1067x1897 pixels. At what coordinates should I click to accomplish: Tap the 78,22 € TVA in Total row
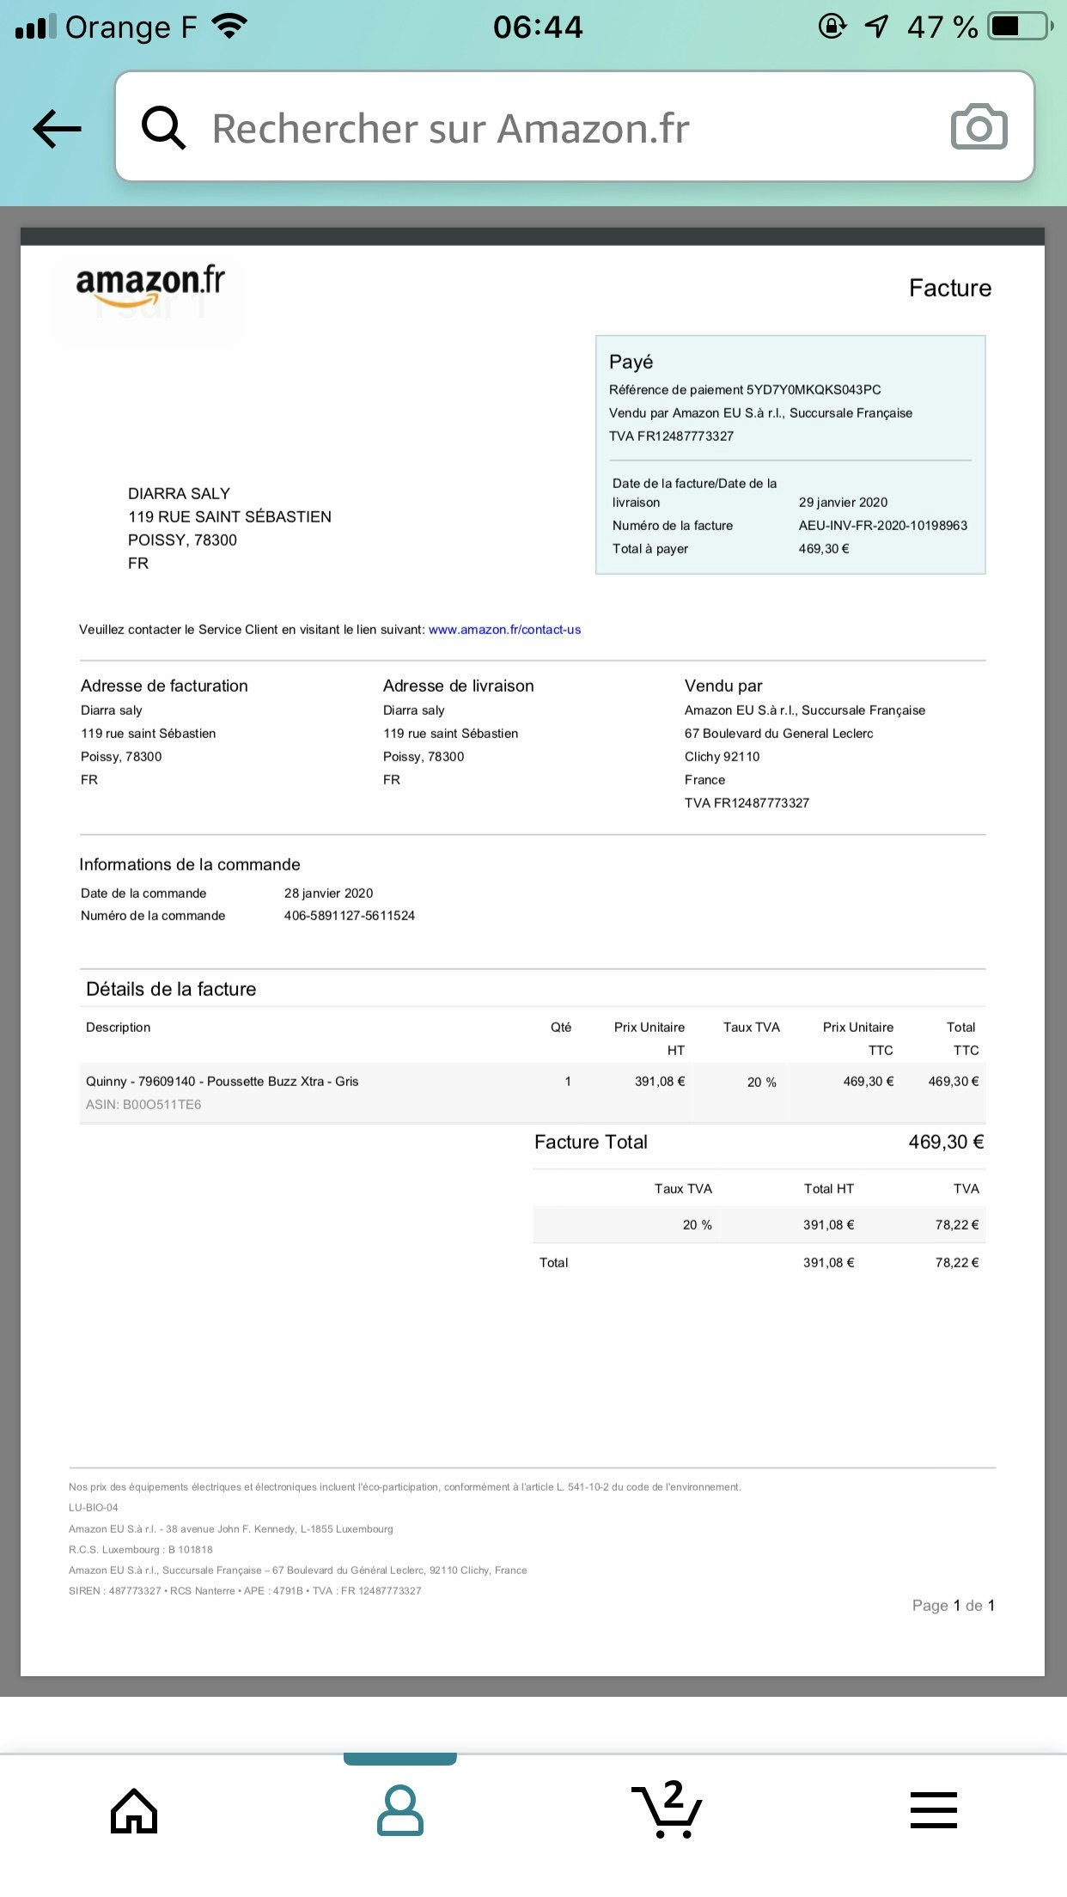click(957, 1263)
